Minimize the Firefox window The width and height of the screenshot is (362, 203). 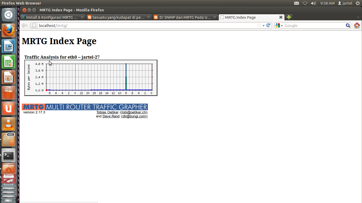[29, 10]
